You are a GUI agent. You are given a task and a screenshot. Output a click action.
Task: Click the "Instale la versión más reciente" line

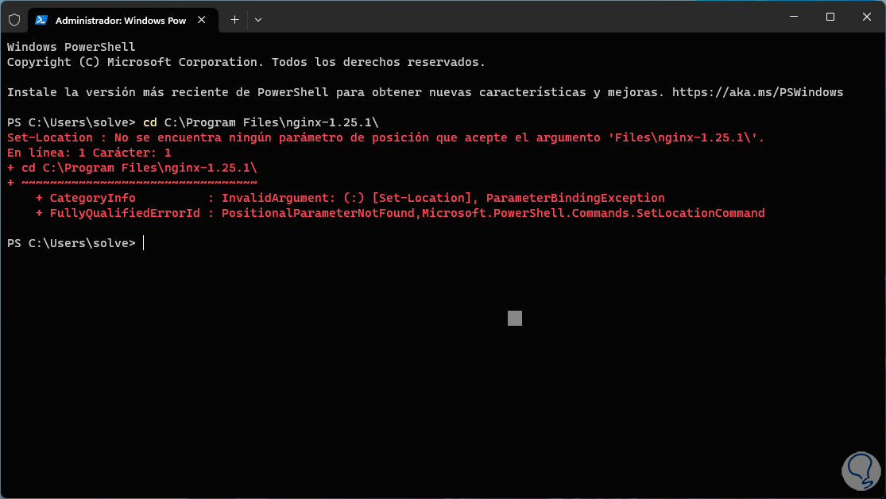pyautogui.click(x=425, y=92)
